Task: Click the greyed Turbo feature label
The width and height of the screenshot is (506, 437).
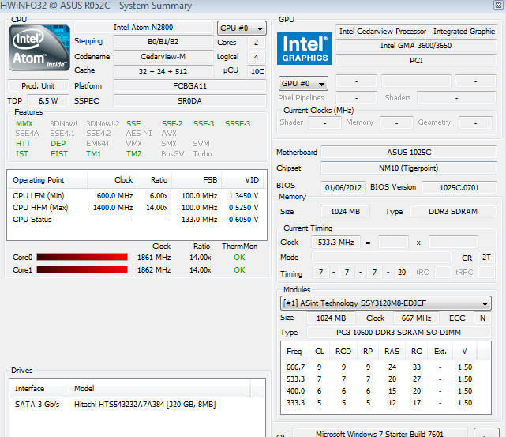Action: [202, 154]
